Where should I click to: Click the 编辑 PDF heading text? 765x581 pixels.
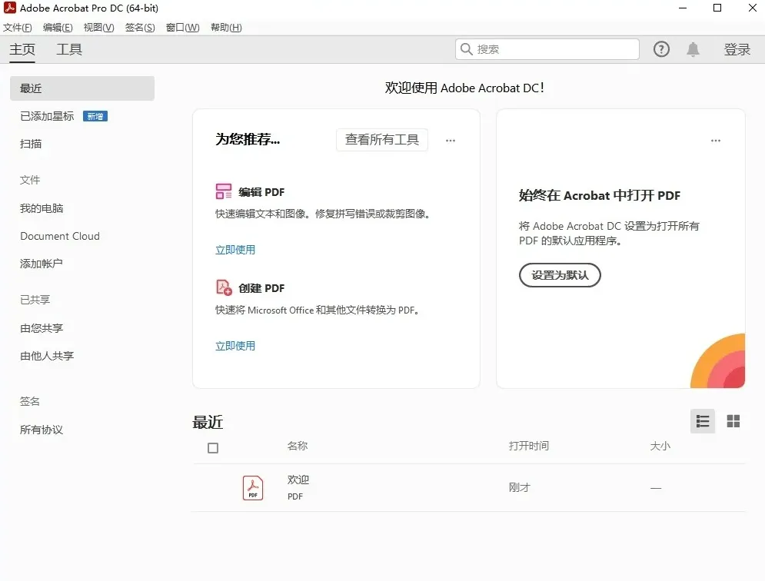pos(261,192)
